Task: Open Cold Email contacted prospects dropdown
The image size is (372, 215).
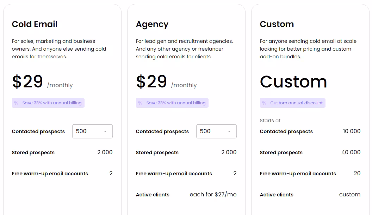Action: coord(92,131)
